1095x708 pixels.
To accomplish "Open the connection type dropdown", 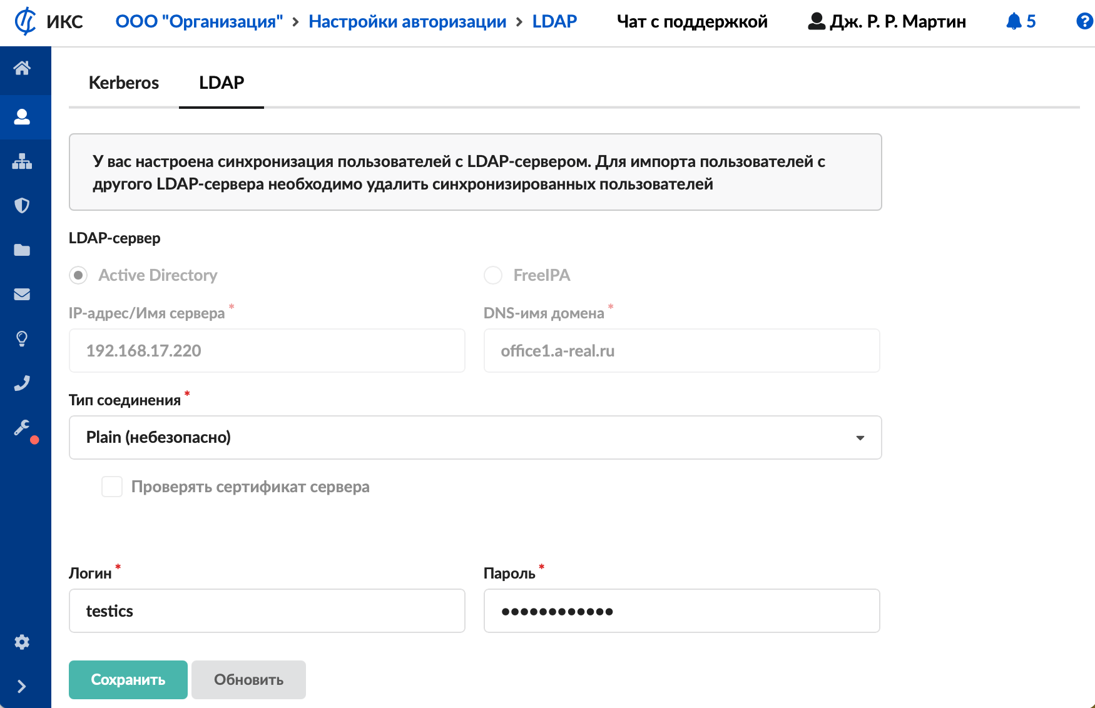I will click(x=475, y=437).
